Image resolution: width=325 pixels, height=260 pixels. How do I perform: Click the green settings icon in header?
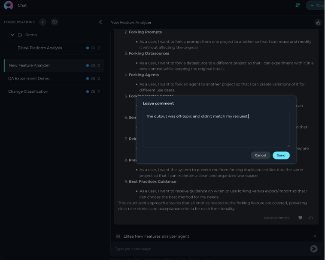tap(298, 5)
